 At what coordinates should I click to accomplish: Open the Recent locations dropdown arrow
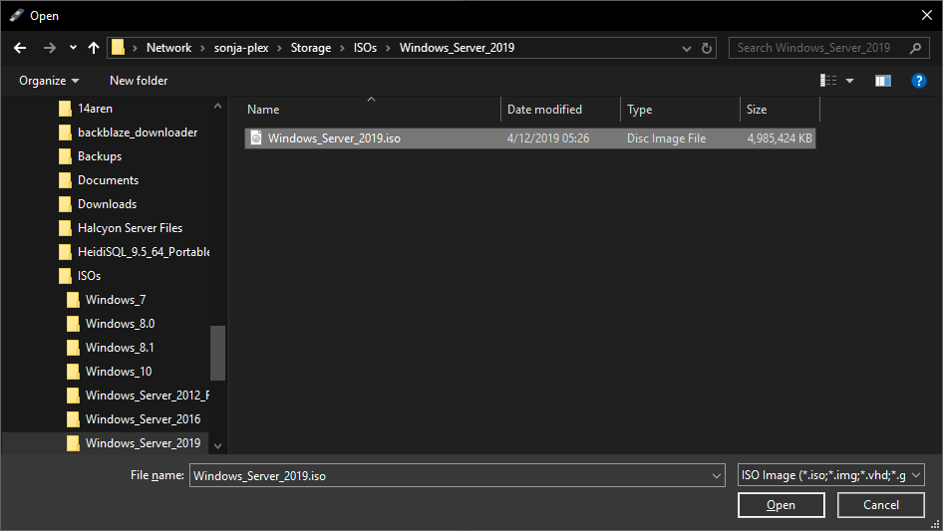click(x=73, y=48)
